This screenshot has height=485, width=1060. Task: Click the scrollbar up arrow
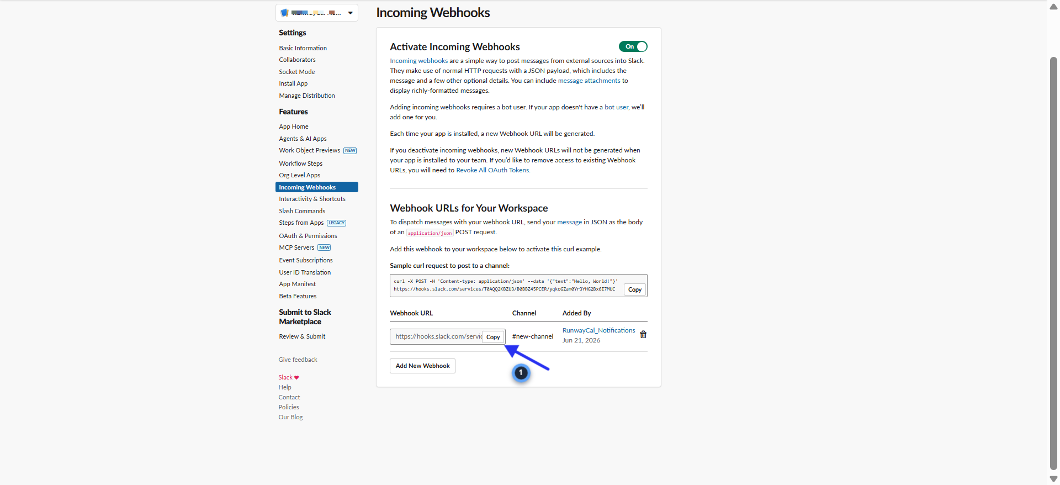(x=1053, y=7)
